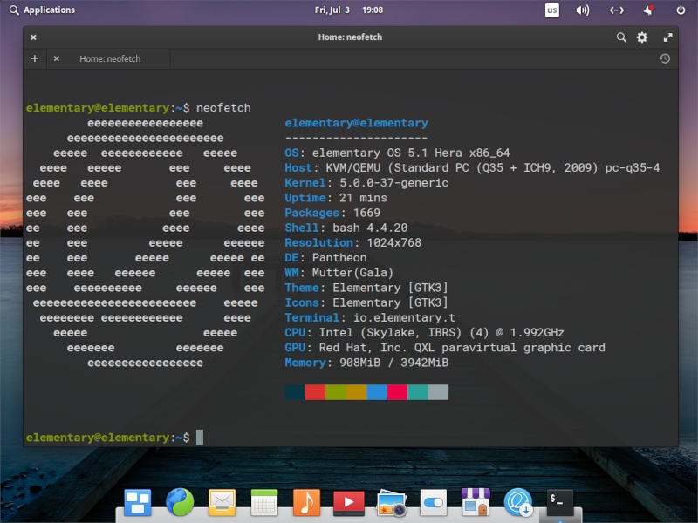Open System Settings from the dock
Screen dimensions: 698x523
coord(431,503)
